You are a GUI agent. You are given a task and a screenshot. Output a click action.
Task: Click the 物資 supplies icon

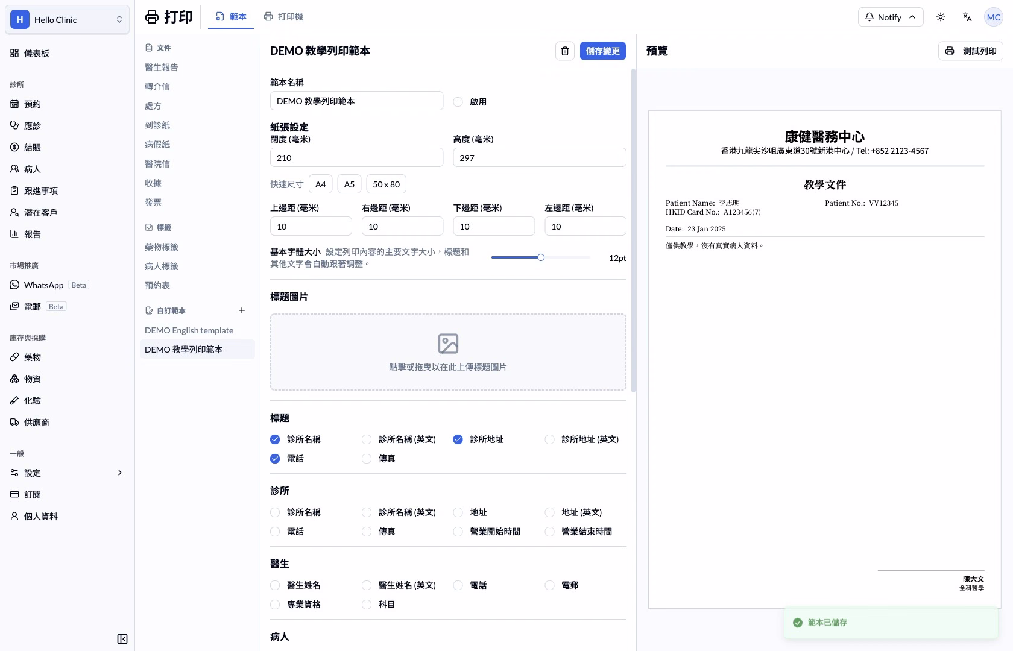[x=14, y=379]
